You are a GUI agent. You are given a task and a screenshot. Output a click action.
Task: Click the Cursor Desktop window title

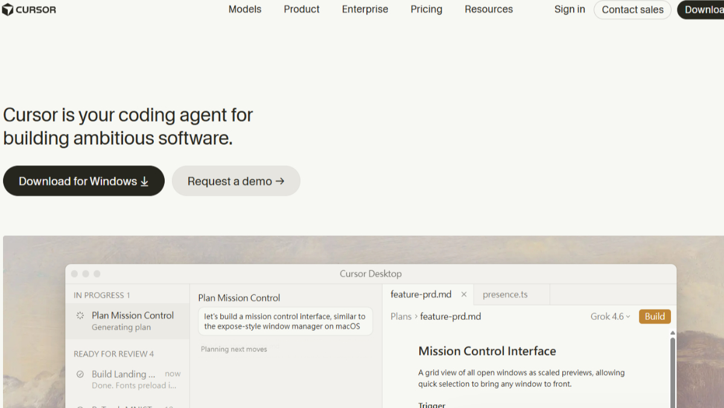tap(370, 274)
